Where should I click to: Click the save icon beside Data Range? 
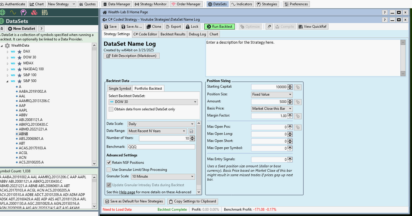pos(191,131)
